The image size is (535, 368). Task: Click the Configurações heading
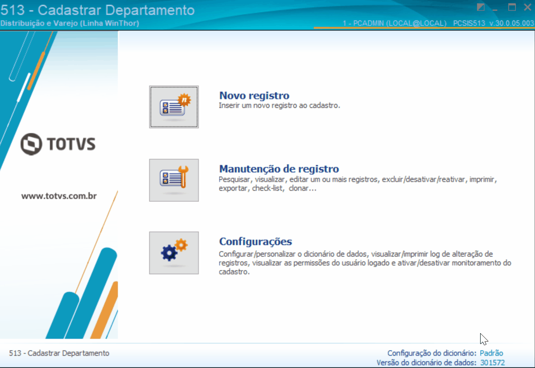255,242
